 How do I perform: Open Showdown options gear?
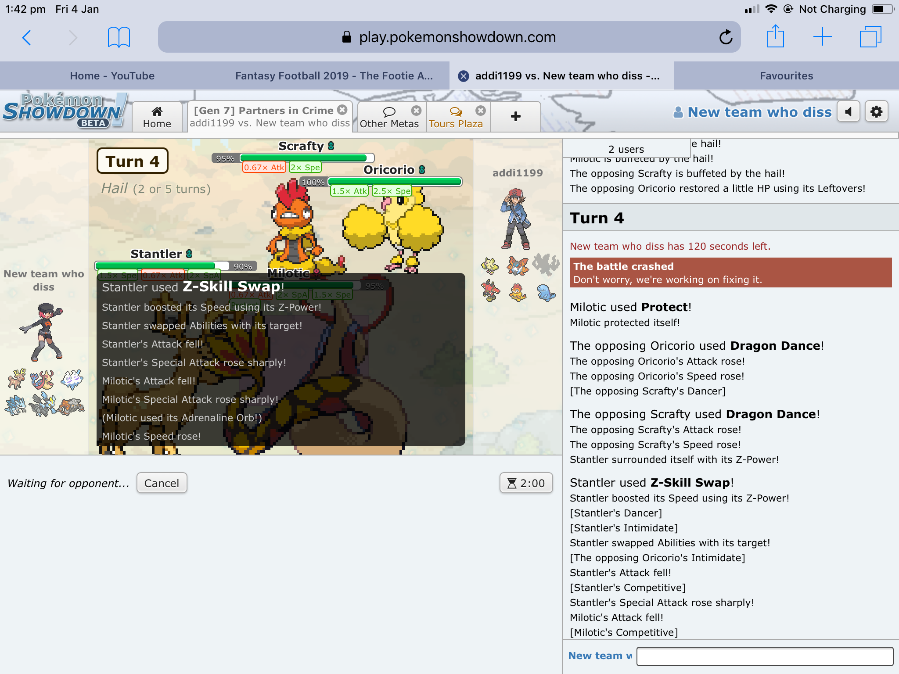point(877,112)
